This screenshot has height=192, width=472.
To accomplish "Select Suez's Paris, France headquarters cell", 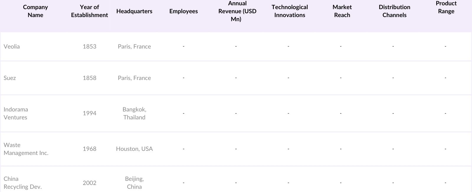I will [134, 78].
